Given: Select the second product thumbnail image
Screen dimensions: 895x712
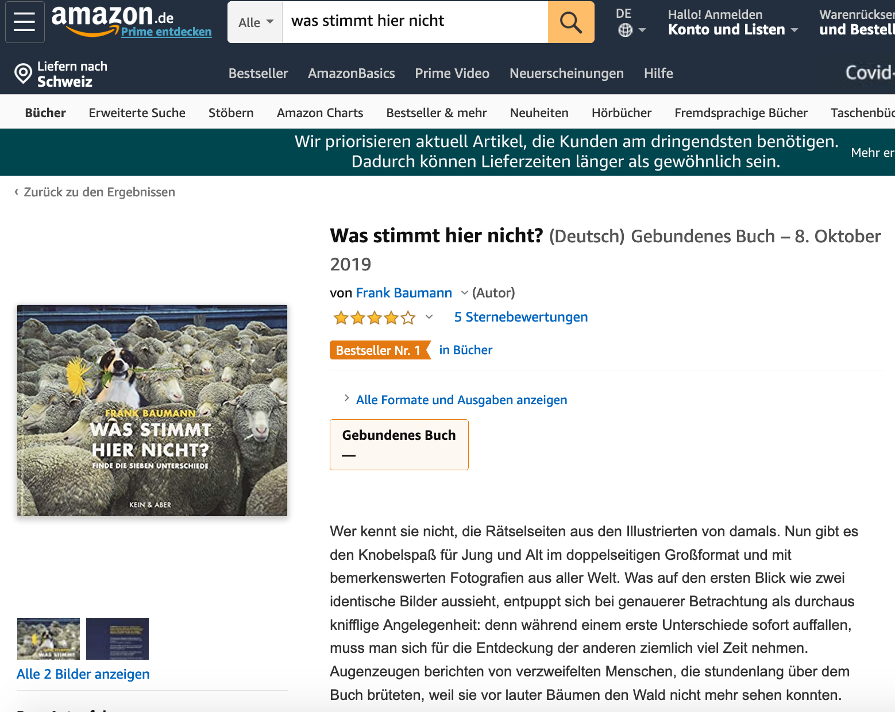Looking at the screenshot, I should click(x=117, y=639).
